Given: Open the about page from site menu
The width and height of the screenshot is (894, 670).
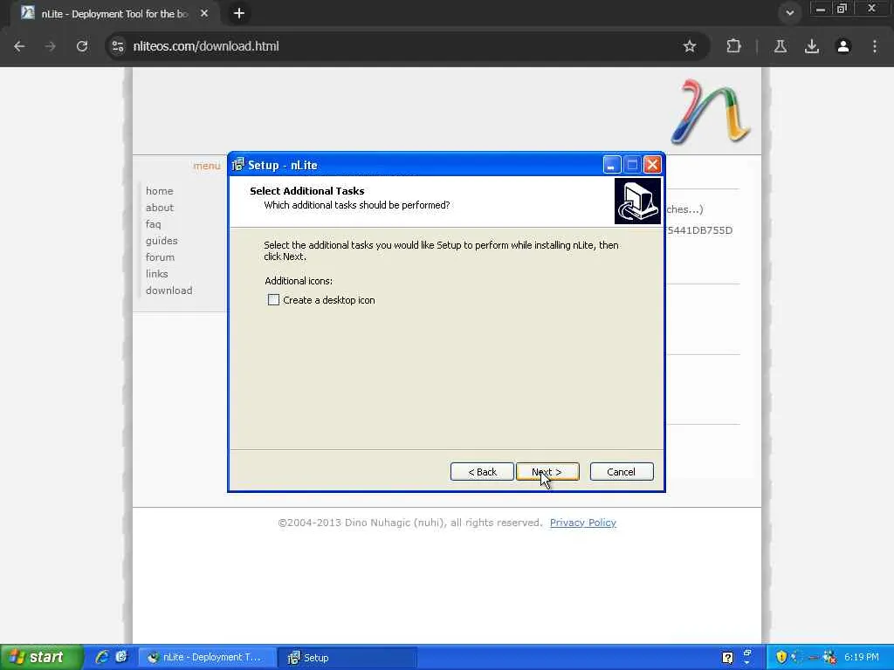Looking at the screenshot, I should [x=160, y=208].
